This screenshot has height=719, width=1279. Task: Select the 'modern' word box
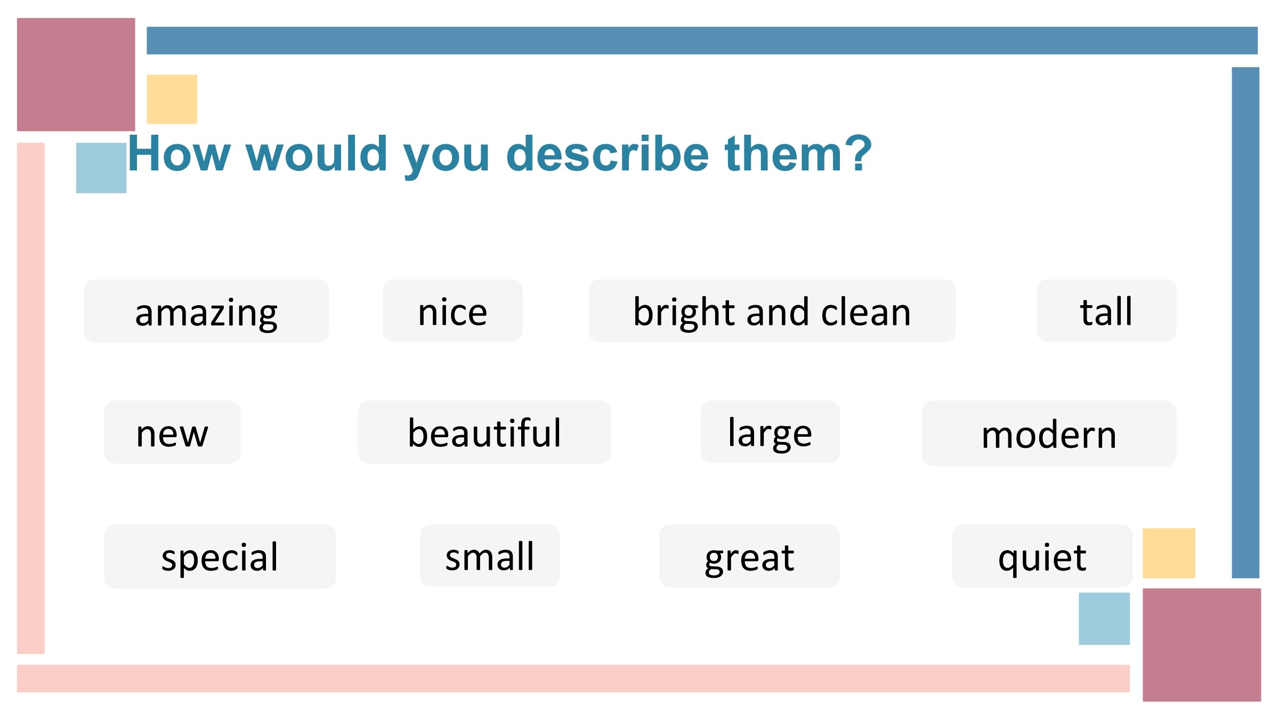pyautogui.click(x=1049, y=433)
